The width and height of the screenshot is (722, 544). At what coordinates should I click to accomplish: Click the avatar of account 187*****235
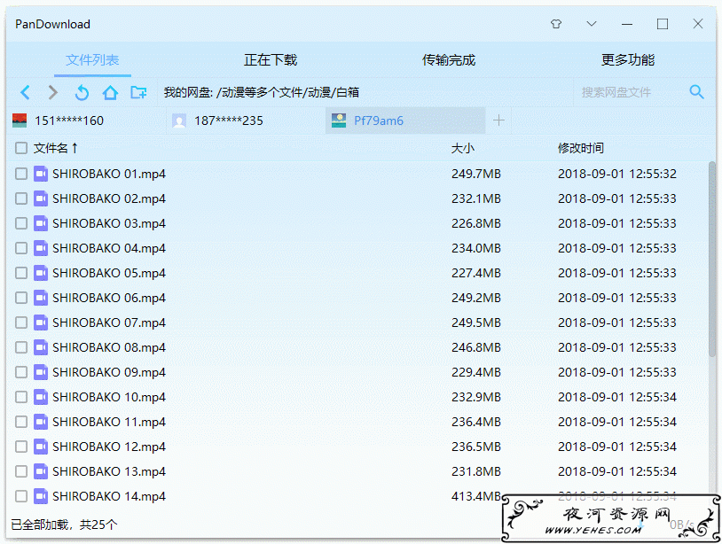coord(179,120)
